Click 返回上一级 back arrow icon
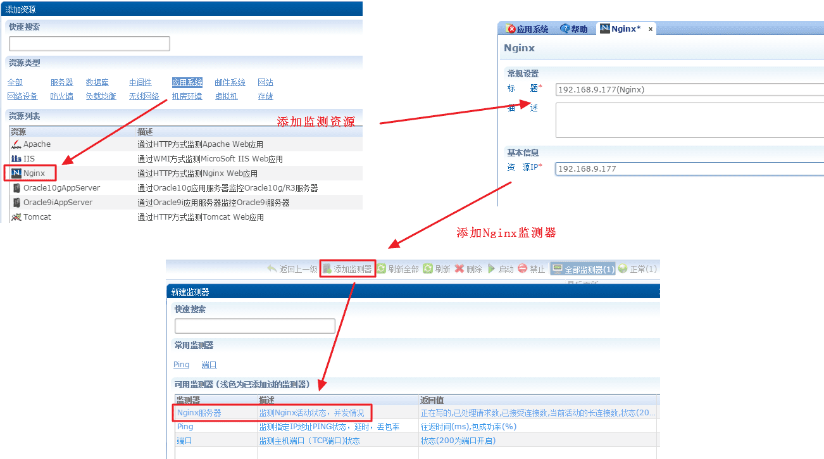Viewport: 824px width, 459px height. tap(272, 269)
